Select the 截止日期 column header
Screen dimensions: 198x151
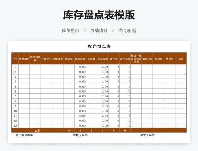pos(147,59)
